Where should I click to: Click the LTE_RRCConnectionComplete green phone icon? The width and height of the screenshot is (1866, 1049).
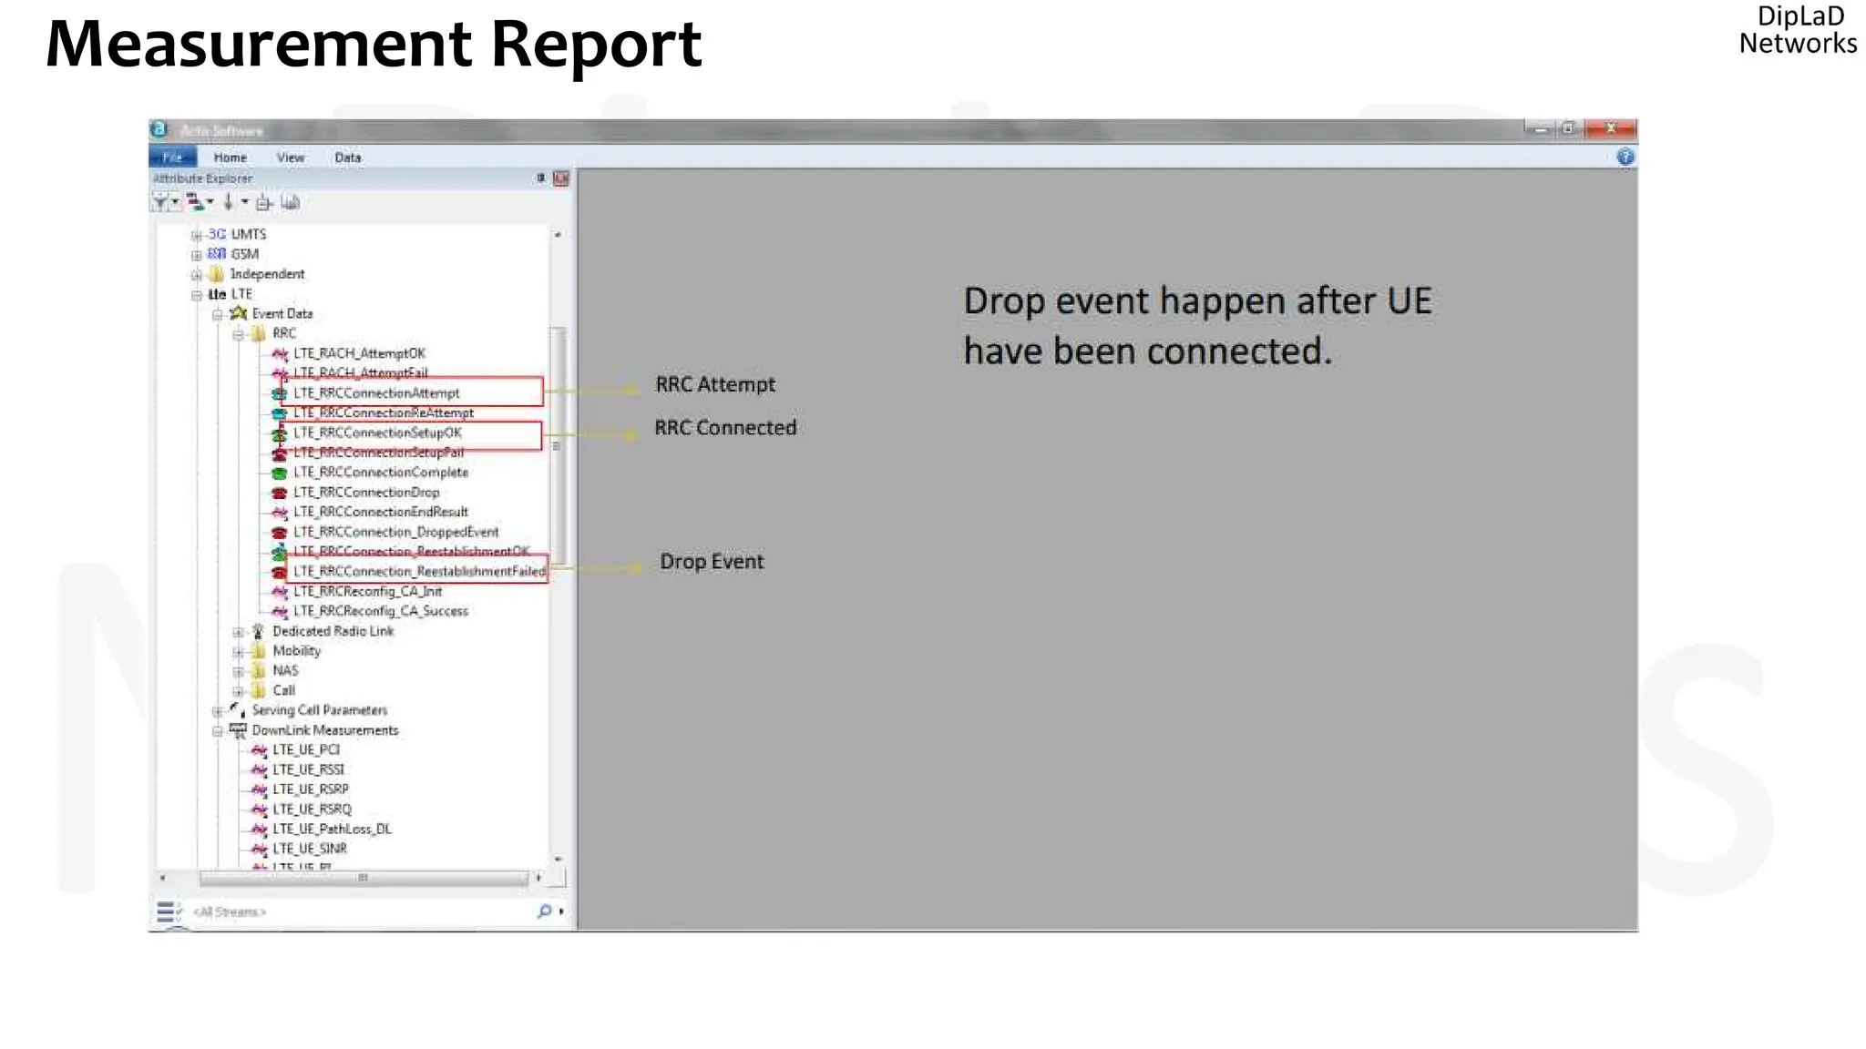280,473
